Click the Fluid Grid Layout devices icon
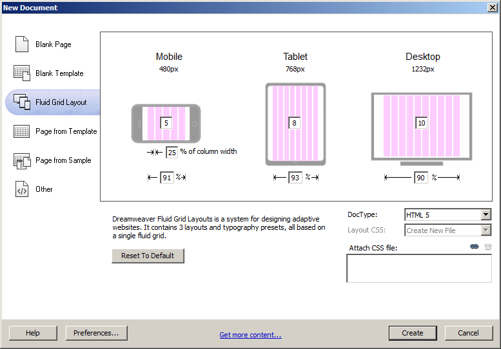 [22, 102]
